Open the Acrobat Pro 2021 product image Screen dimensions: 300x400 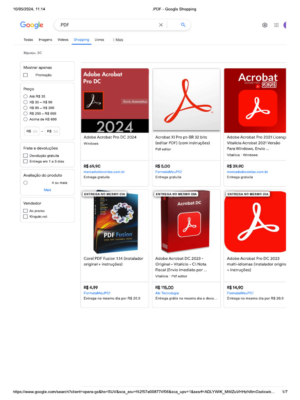click(x=255, y=100)
